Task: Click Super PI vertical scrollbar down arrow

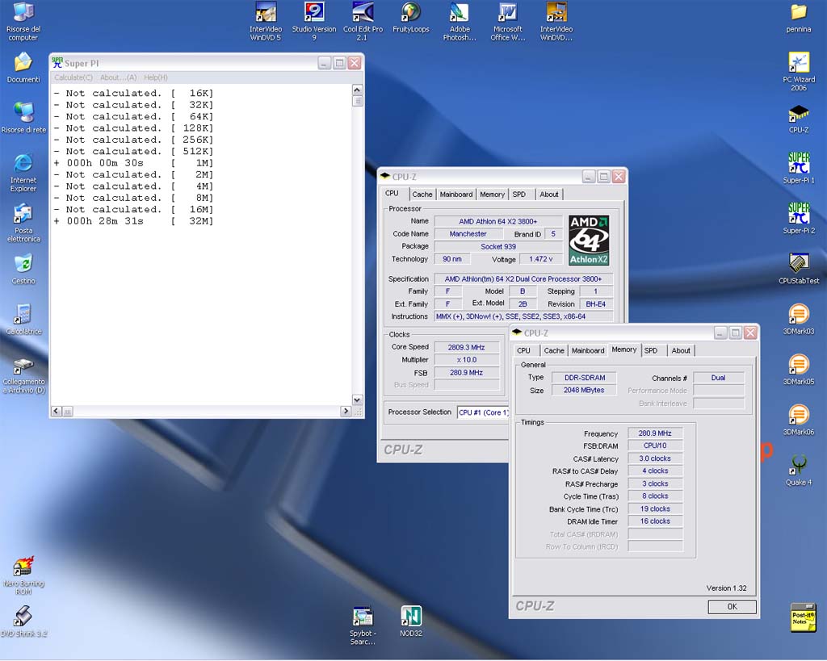Action: point(357,400)
